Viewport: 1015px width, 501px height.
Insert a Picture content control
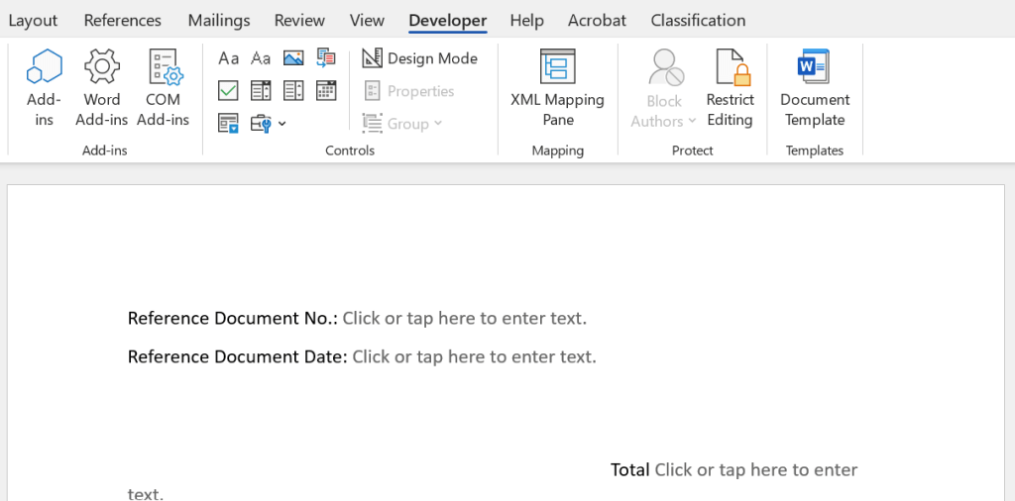(293, 58)
